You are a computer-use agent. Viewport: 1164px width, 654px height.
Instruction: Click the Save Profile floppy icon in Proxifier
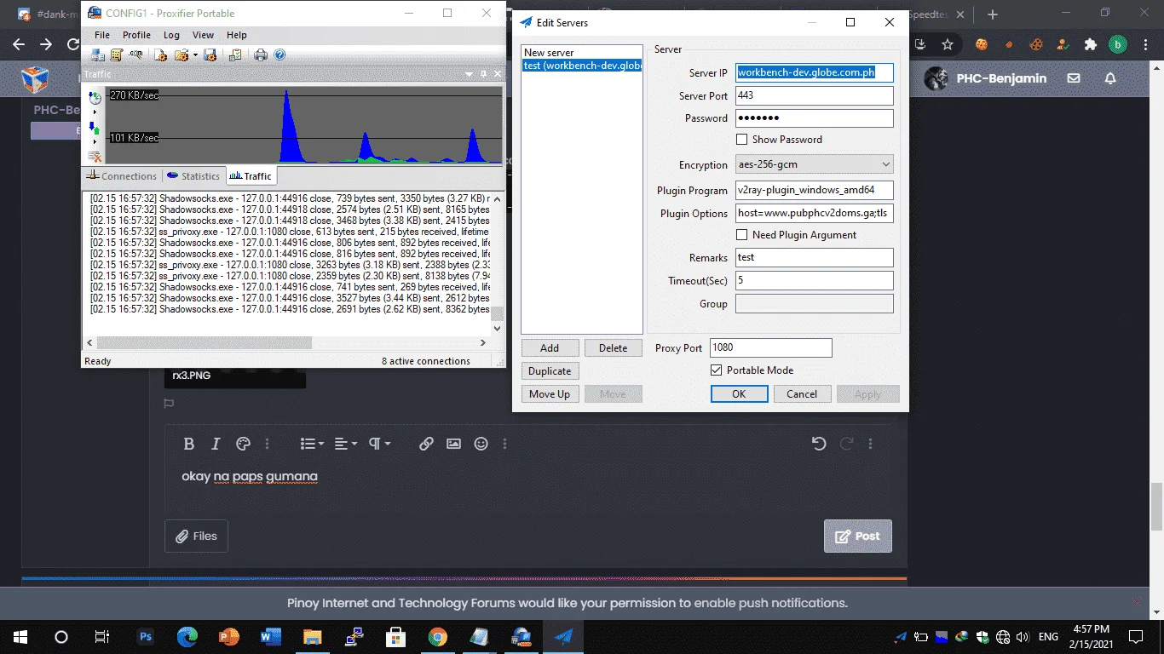(210, 55)
